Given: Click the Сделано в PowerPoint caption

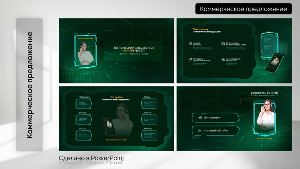Looking at the screenshot, I should (x=91, y=158).
